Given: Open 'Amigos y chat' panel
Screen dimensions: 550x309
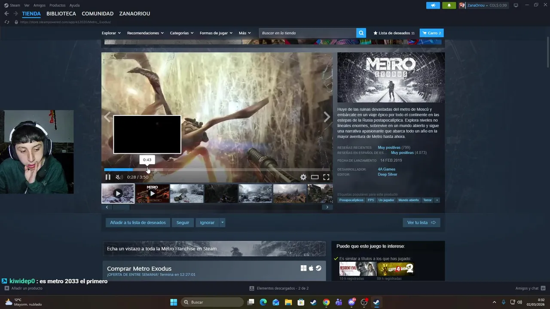Looking at the screenshot, I should pos(530,288).
